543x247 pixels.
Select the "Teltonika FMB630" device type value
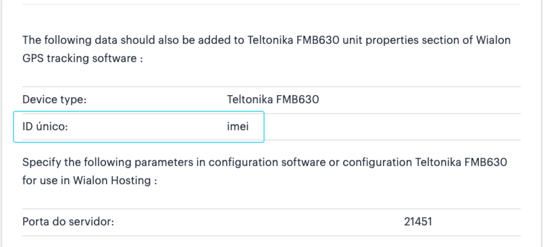tap(273, 100)
